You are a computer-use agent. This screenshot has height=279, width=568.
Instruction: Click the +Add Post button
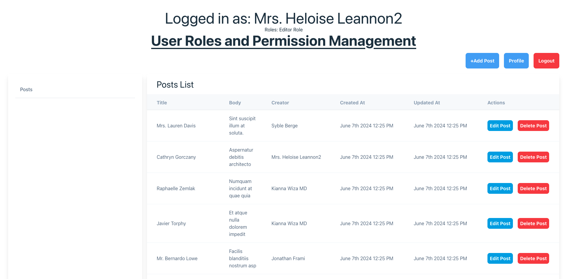tap(482, 61)
